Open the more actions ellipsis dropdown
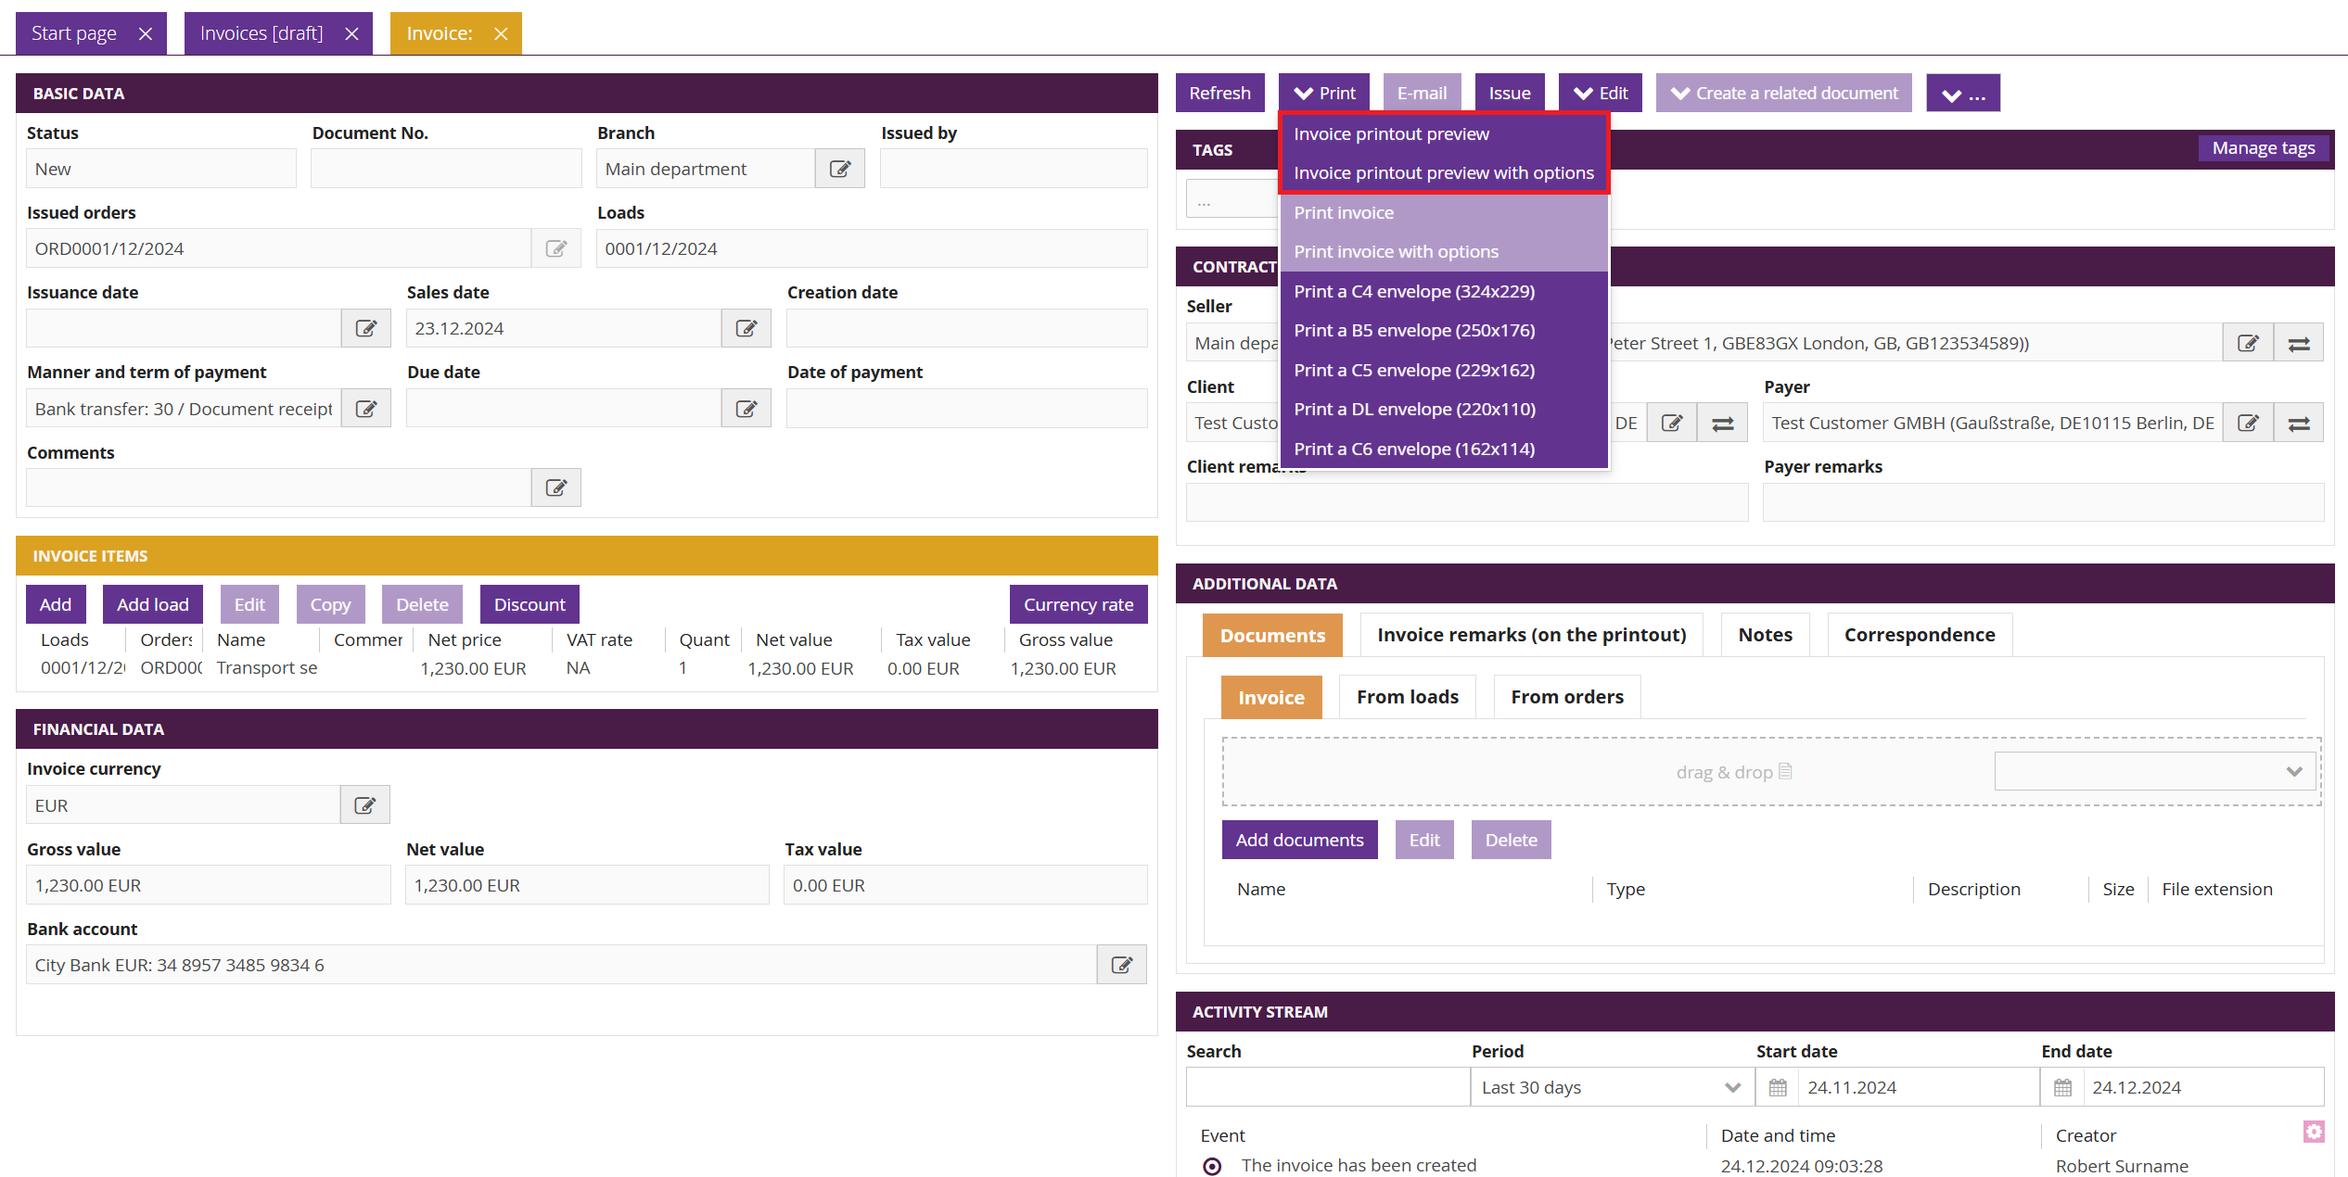The width and height of the screenshot is (2348, 1177). tap(1962, 94)
